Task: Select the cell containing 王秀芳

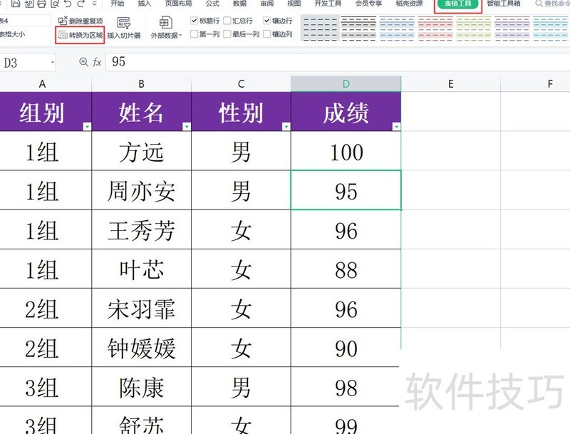Action: pos(141,230)
